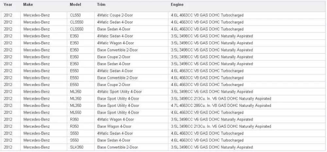
Task: Click the E350 4Matic Wagon 4-Door trim
Action: click(115, 43)
